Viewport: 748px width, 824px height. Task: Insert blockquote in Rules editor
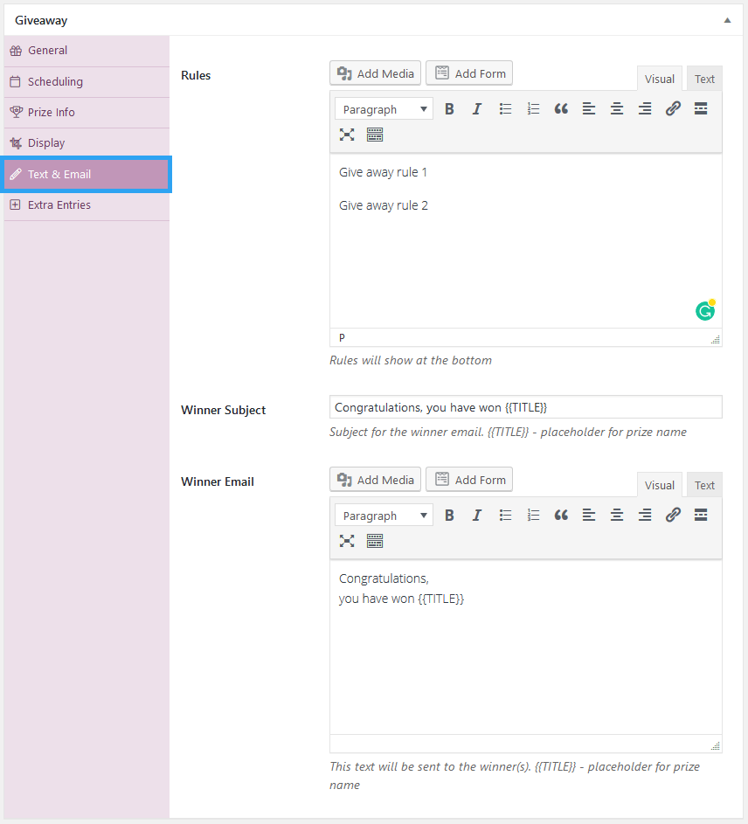(x=561, y=109)
